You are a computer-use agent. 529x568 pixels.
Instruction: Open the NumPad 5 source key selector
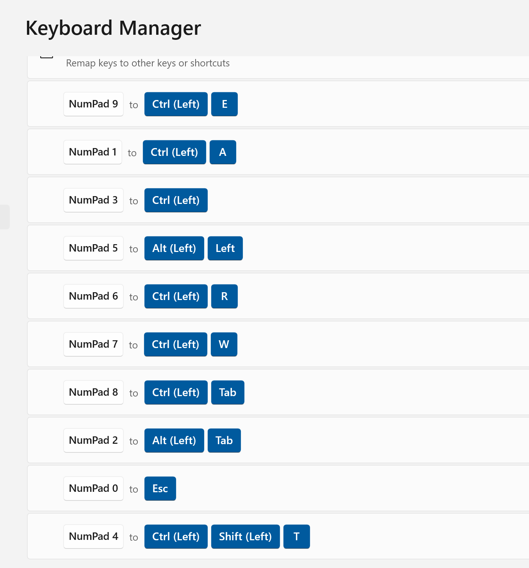pos(93,248)
